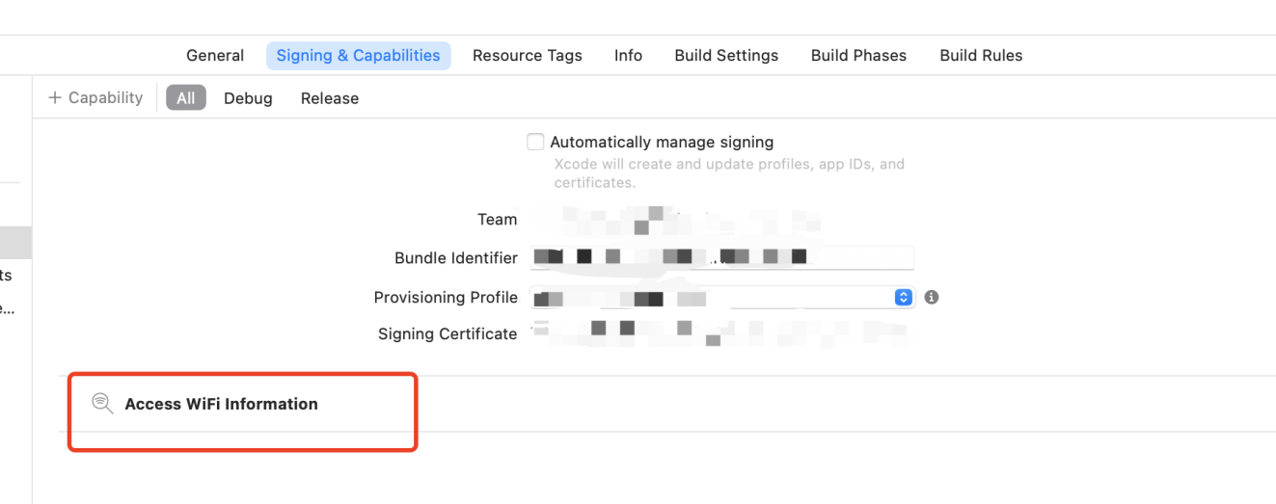1276x504 pixels.
Task: Enable Automatically manage signing checkbox
Action: click(535, 142)
